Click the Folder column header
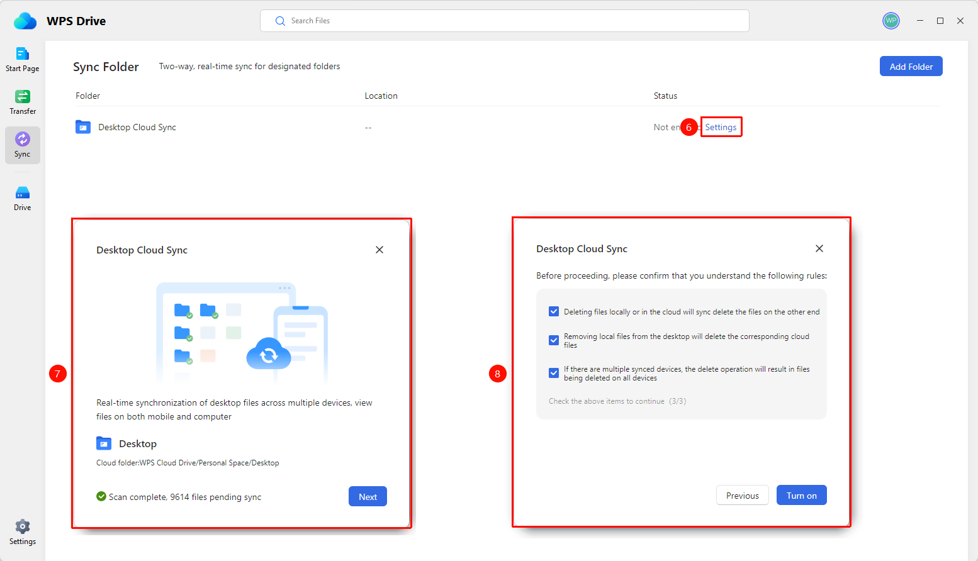Screen dimensions: 978x561 point(87,96)
